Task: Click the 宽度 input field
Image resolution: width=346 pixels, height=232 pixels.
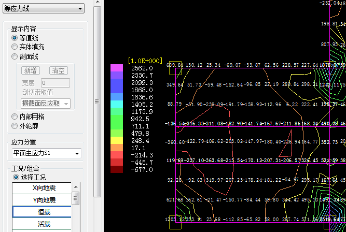Action: click(56, 83)
